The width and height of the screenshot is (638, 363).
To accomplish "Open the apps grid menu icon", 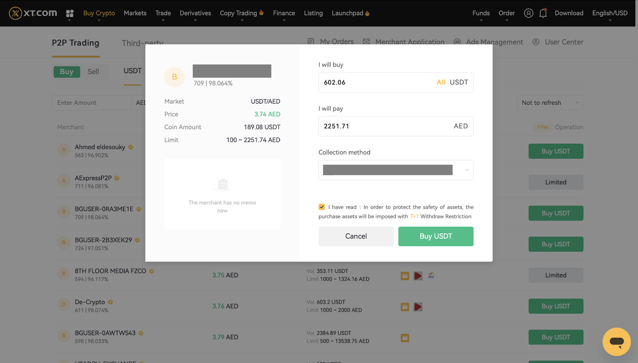I will click(70, 14).
